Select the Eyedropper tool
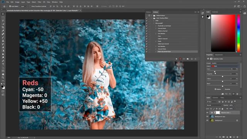Viewport: 247px width, 139px height. pyautogui.click(x=3, y=31)
